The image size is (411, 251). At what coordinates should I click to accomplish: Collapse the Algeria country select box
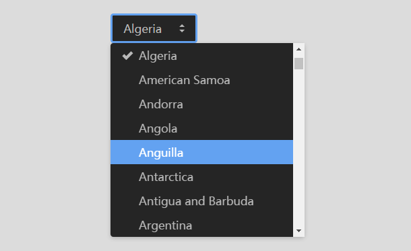(x=154, y=28)
